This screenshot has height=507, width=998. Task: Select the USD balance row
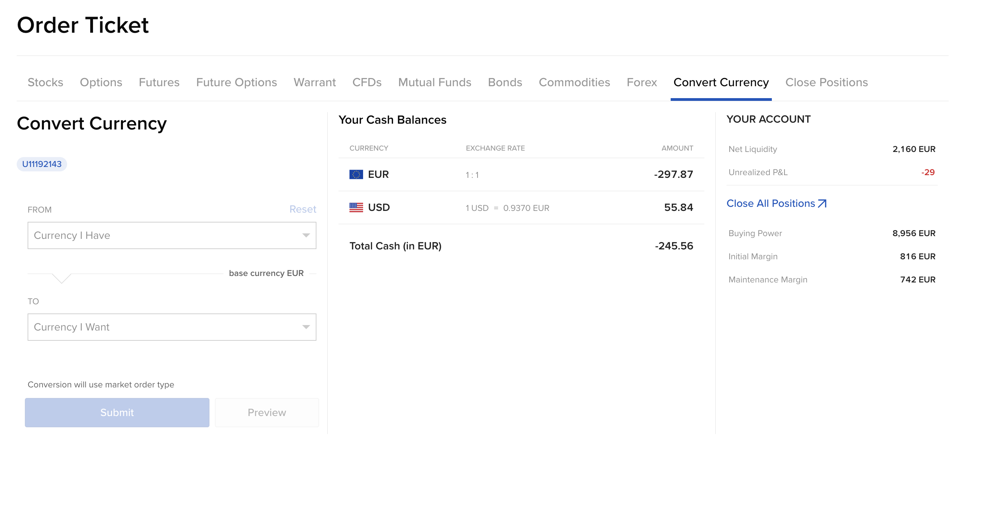tap(521, 208)
